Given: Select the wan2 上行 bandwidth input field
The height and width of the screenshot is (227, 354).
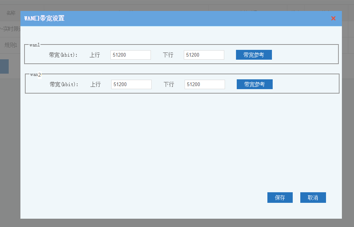Looking at the screenshot, I should pos(131,85).
